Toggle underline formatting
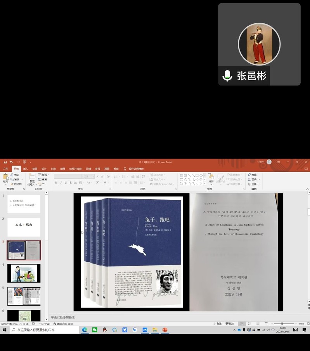Screen dimensions: 310x351 (x=66, y=183)
